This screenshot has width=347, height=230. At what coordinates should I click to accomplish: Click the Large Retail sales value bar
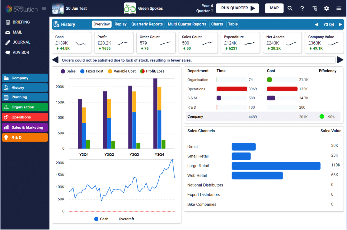276,166
